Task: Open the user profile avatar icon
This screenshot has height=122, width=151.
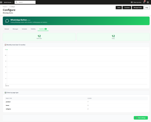Action: [x=148, y=2]
